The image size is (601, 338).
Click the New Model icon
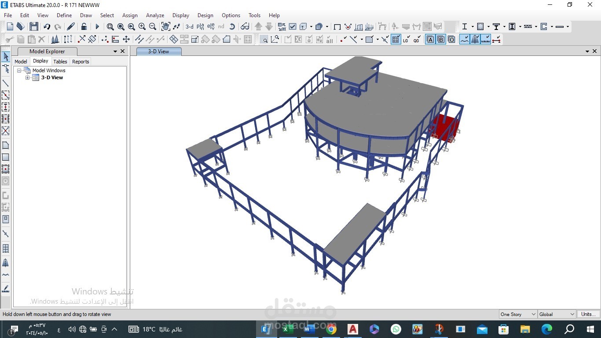coord(10,27)
